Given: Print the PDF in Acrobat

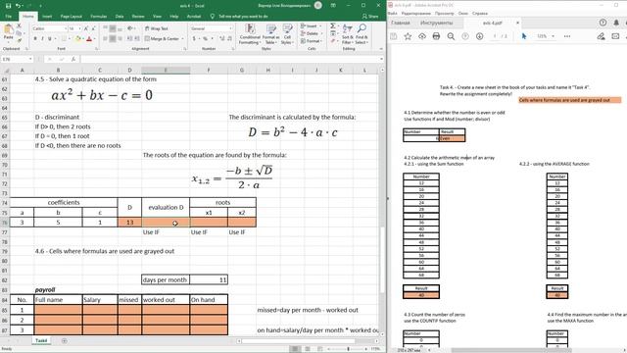Looking at the screenshot, I should click(436, 36).
